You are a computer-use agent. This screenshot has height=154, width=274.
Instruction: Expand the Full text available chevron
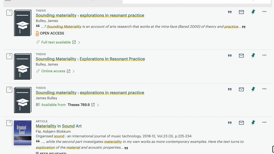[79, 42]
